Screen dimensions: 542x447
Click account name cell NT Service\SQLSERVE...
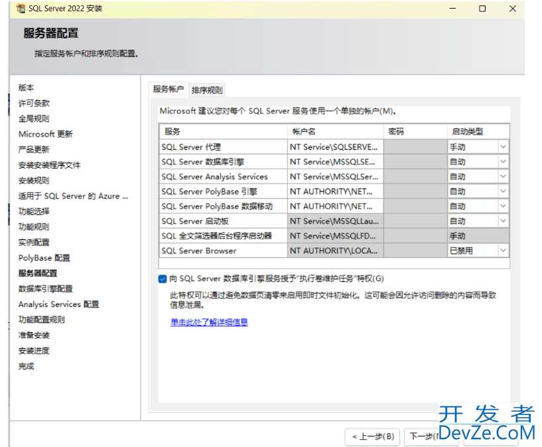[335, 147]
